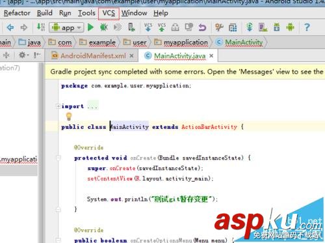Viewport: 325px width, 243px height.
Task: Open the app run configuration dropdown
Action: point(66,27)
